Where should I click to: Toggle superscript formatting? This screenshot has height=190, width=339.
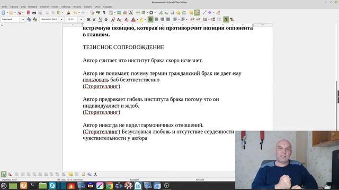coord(113,20)
